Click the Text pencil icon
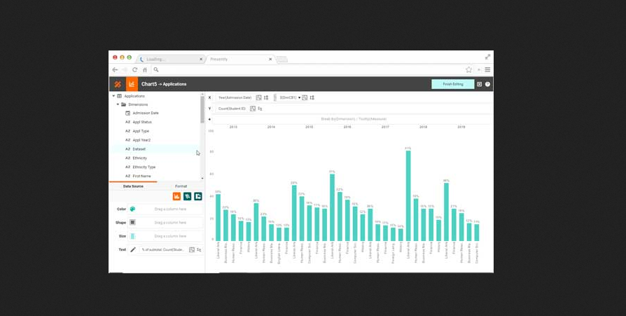The image size is (626, 316). (132, 249)
